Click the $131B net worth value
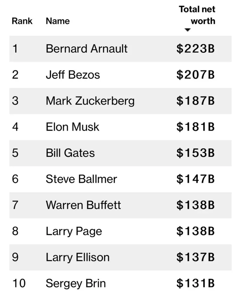Image resolution: width=241 pixels, height=294 pixels. click(x=195, y=283)
